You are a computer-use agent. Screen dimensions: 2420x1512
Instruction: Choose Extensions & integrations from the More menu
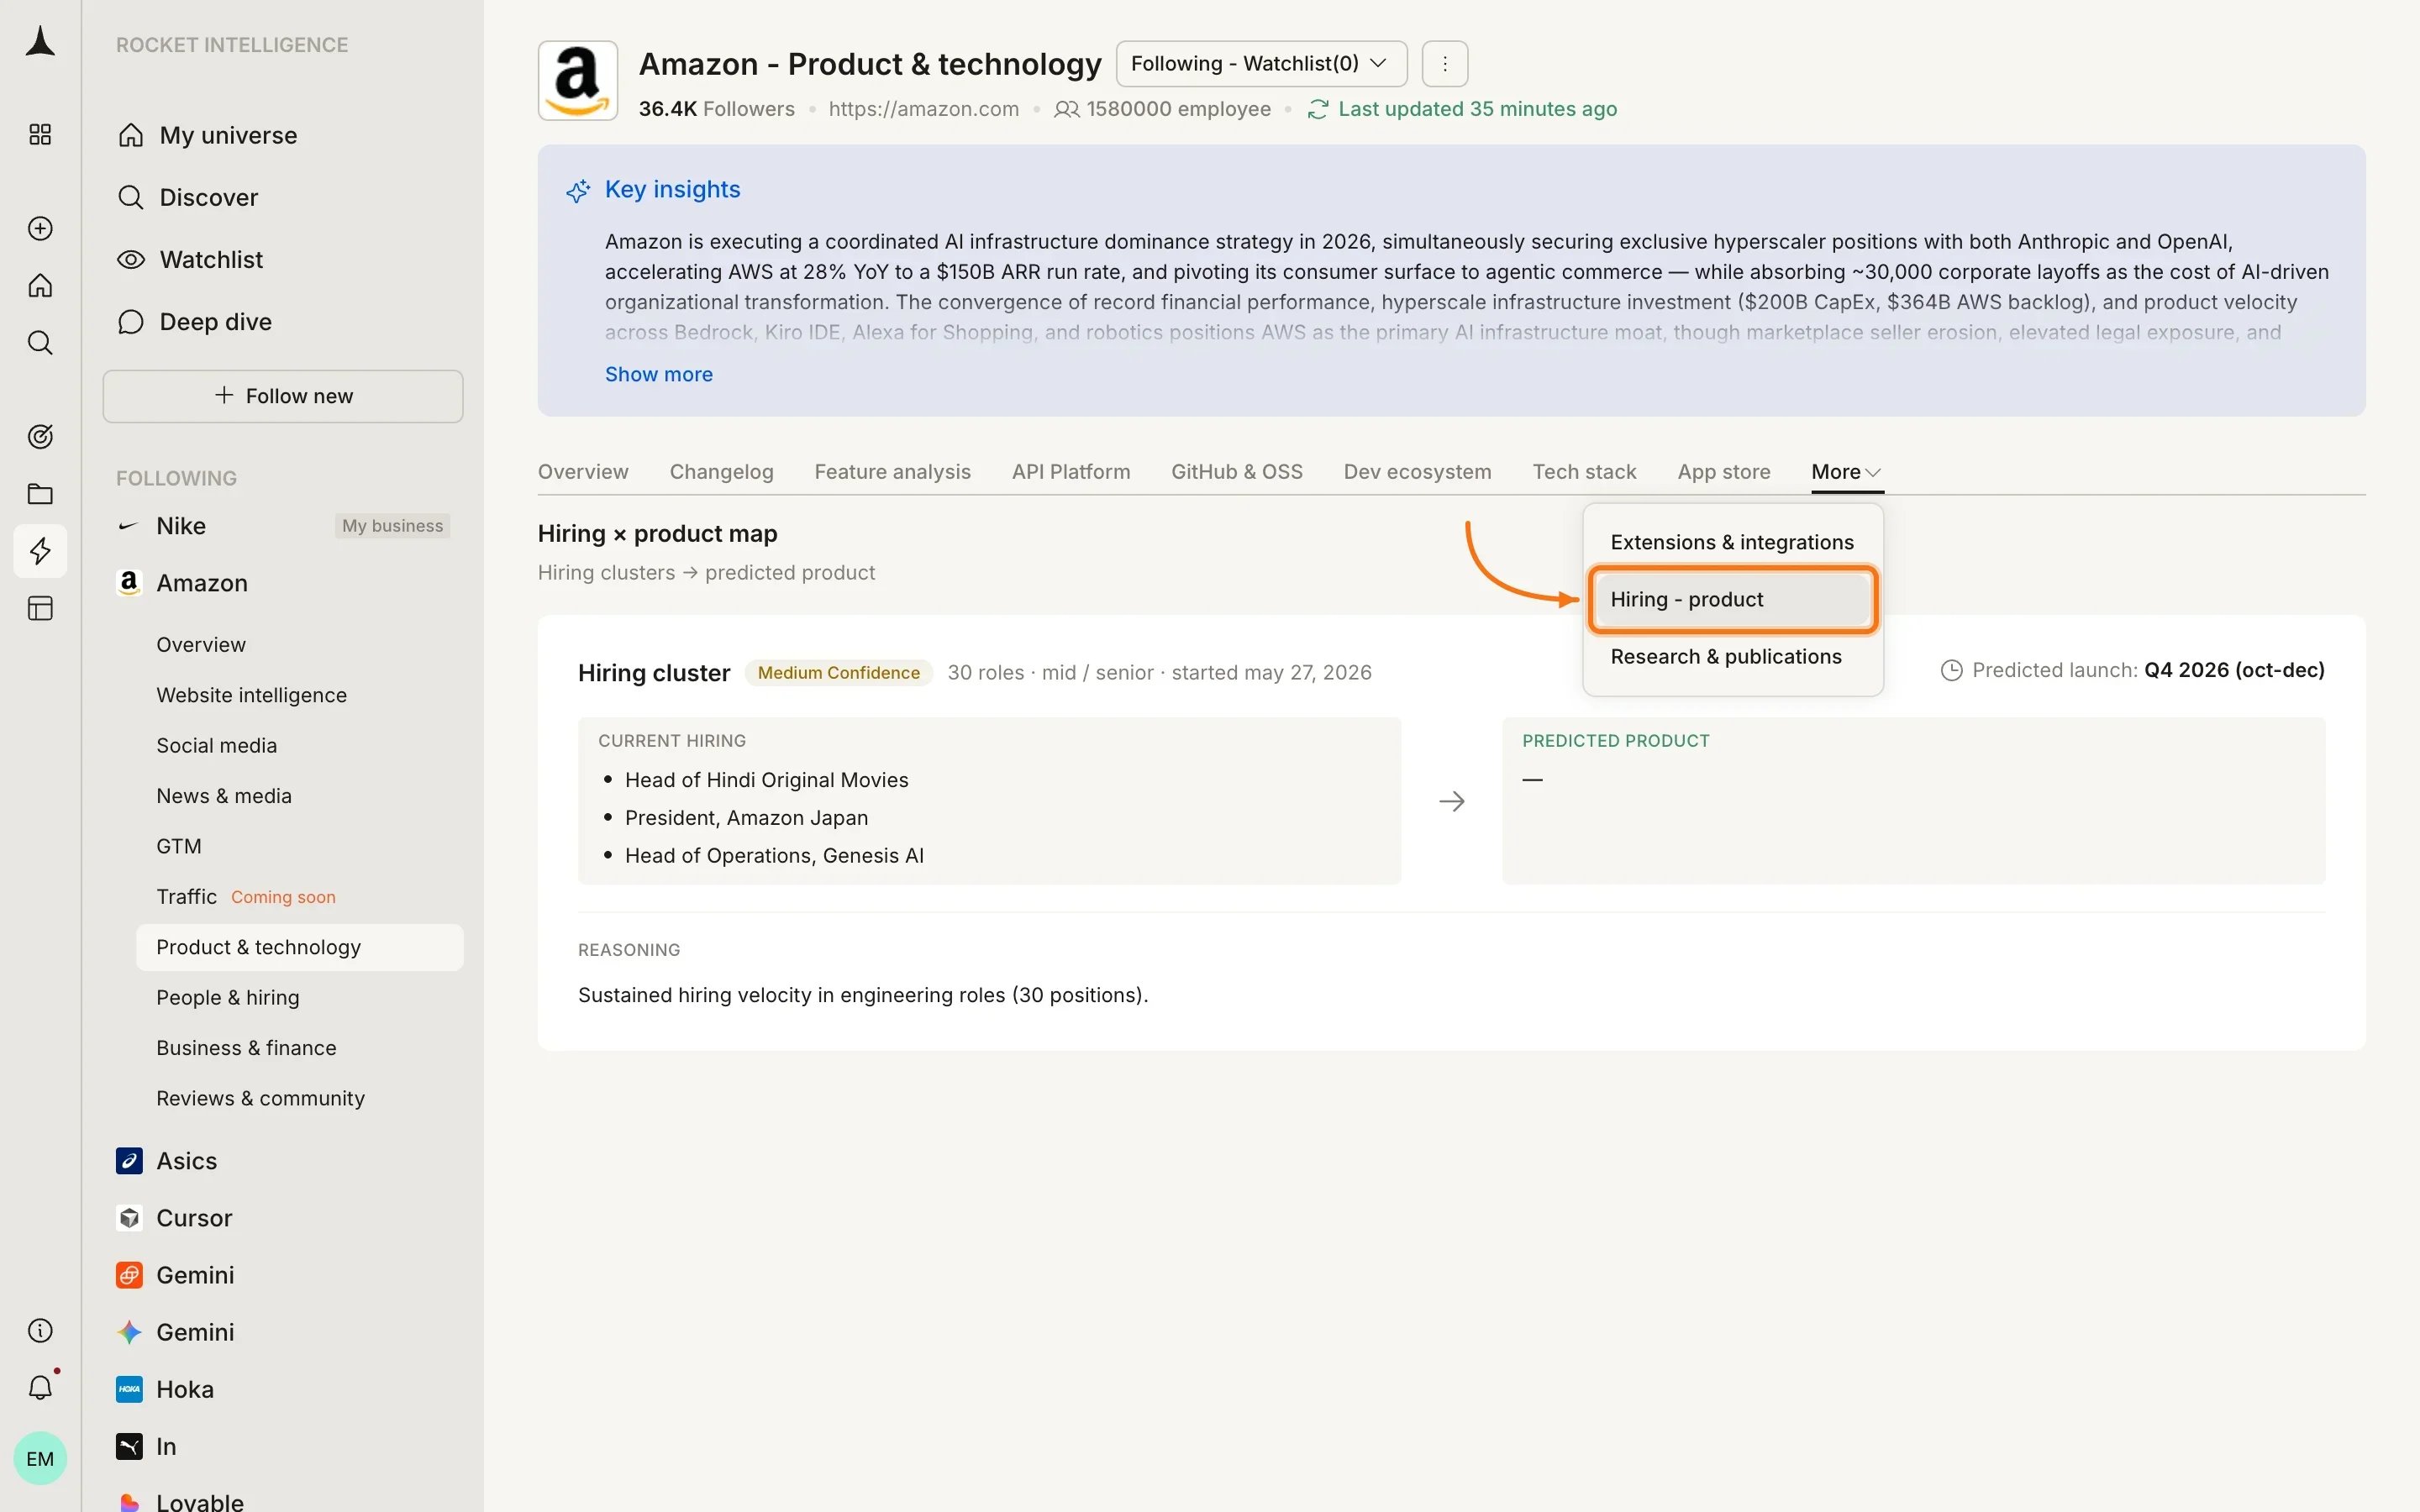1732,542
